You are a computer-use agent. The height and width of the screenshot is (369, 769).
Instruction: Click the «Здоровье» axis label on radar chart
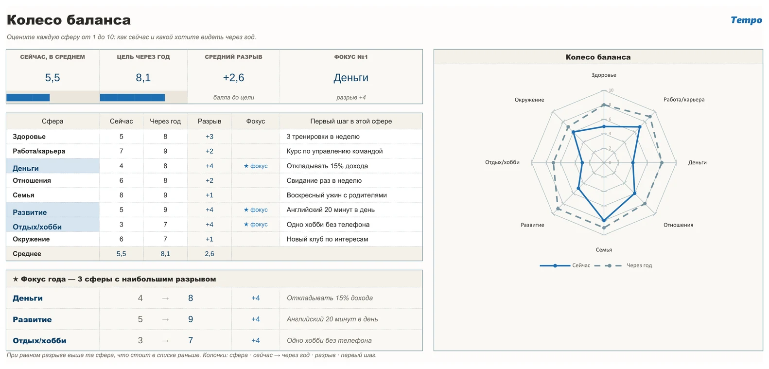point(604,75)
